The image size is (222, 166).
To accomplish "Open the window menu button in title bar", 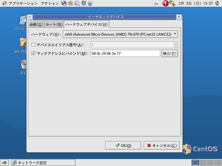I will point(30,17).
